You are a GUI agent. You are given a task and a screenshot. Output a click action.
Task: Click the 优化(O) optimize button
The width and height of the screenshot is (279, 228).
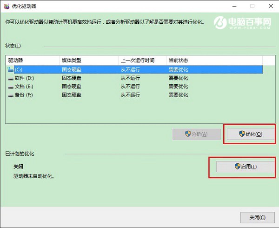(251, 134)
